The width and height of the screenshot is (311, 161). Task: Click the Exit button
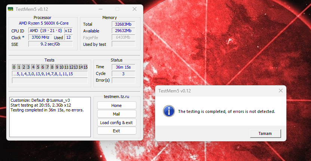(x=117, y=131)
